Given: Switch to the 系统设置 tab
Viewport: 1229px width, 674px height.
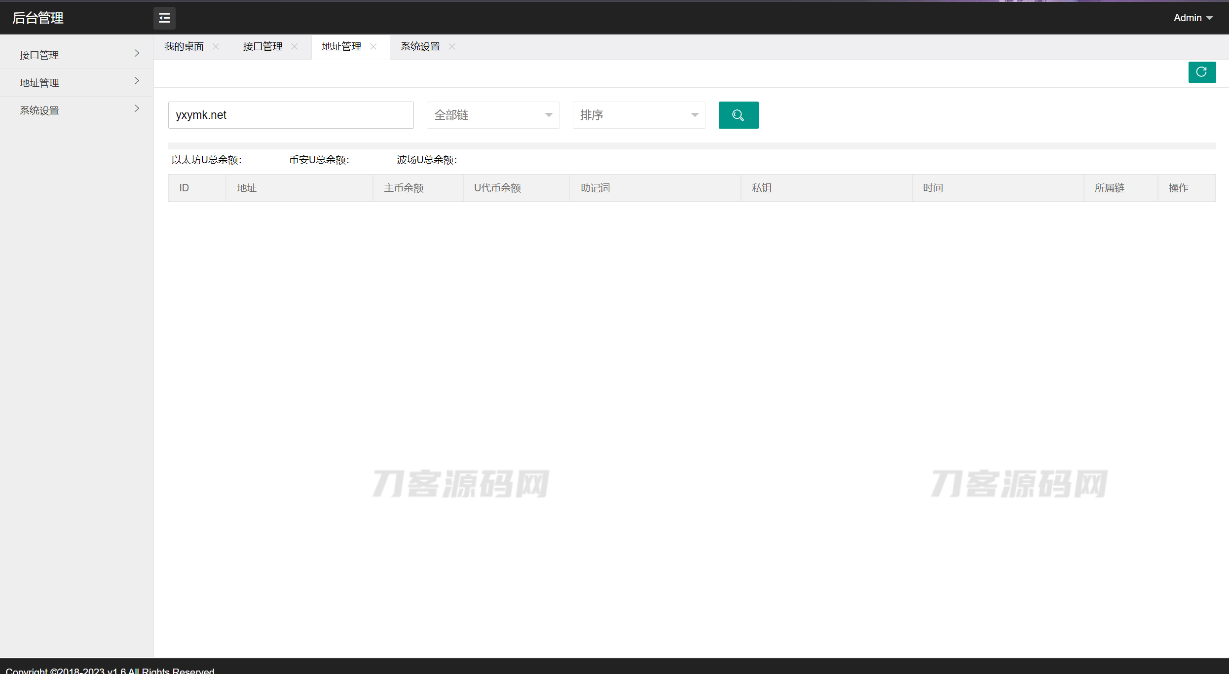Looking at the screenshot, I should click(x=420, y=46).
